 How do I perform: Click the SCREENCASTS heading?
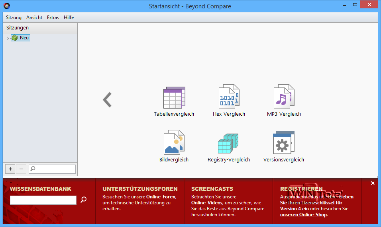click(212, 189)
